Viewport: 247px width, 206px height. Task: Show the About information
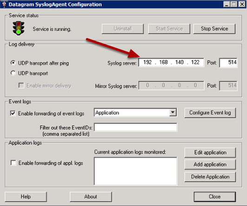pos(91,197)
